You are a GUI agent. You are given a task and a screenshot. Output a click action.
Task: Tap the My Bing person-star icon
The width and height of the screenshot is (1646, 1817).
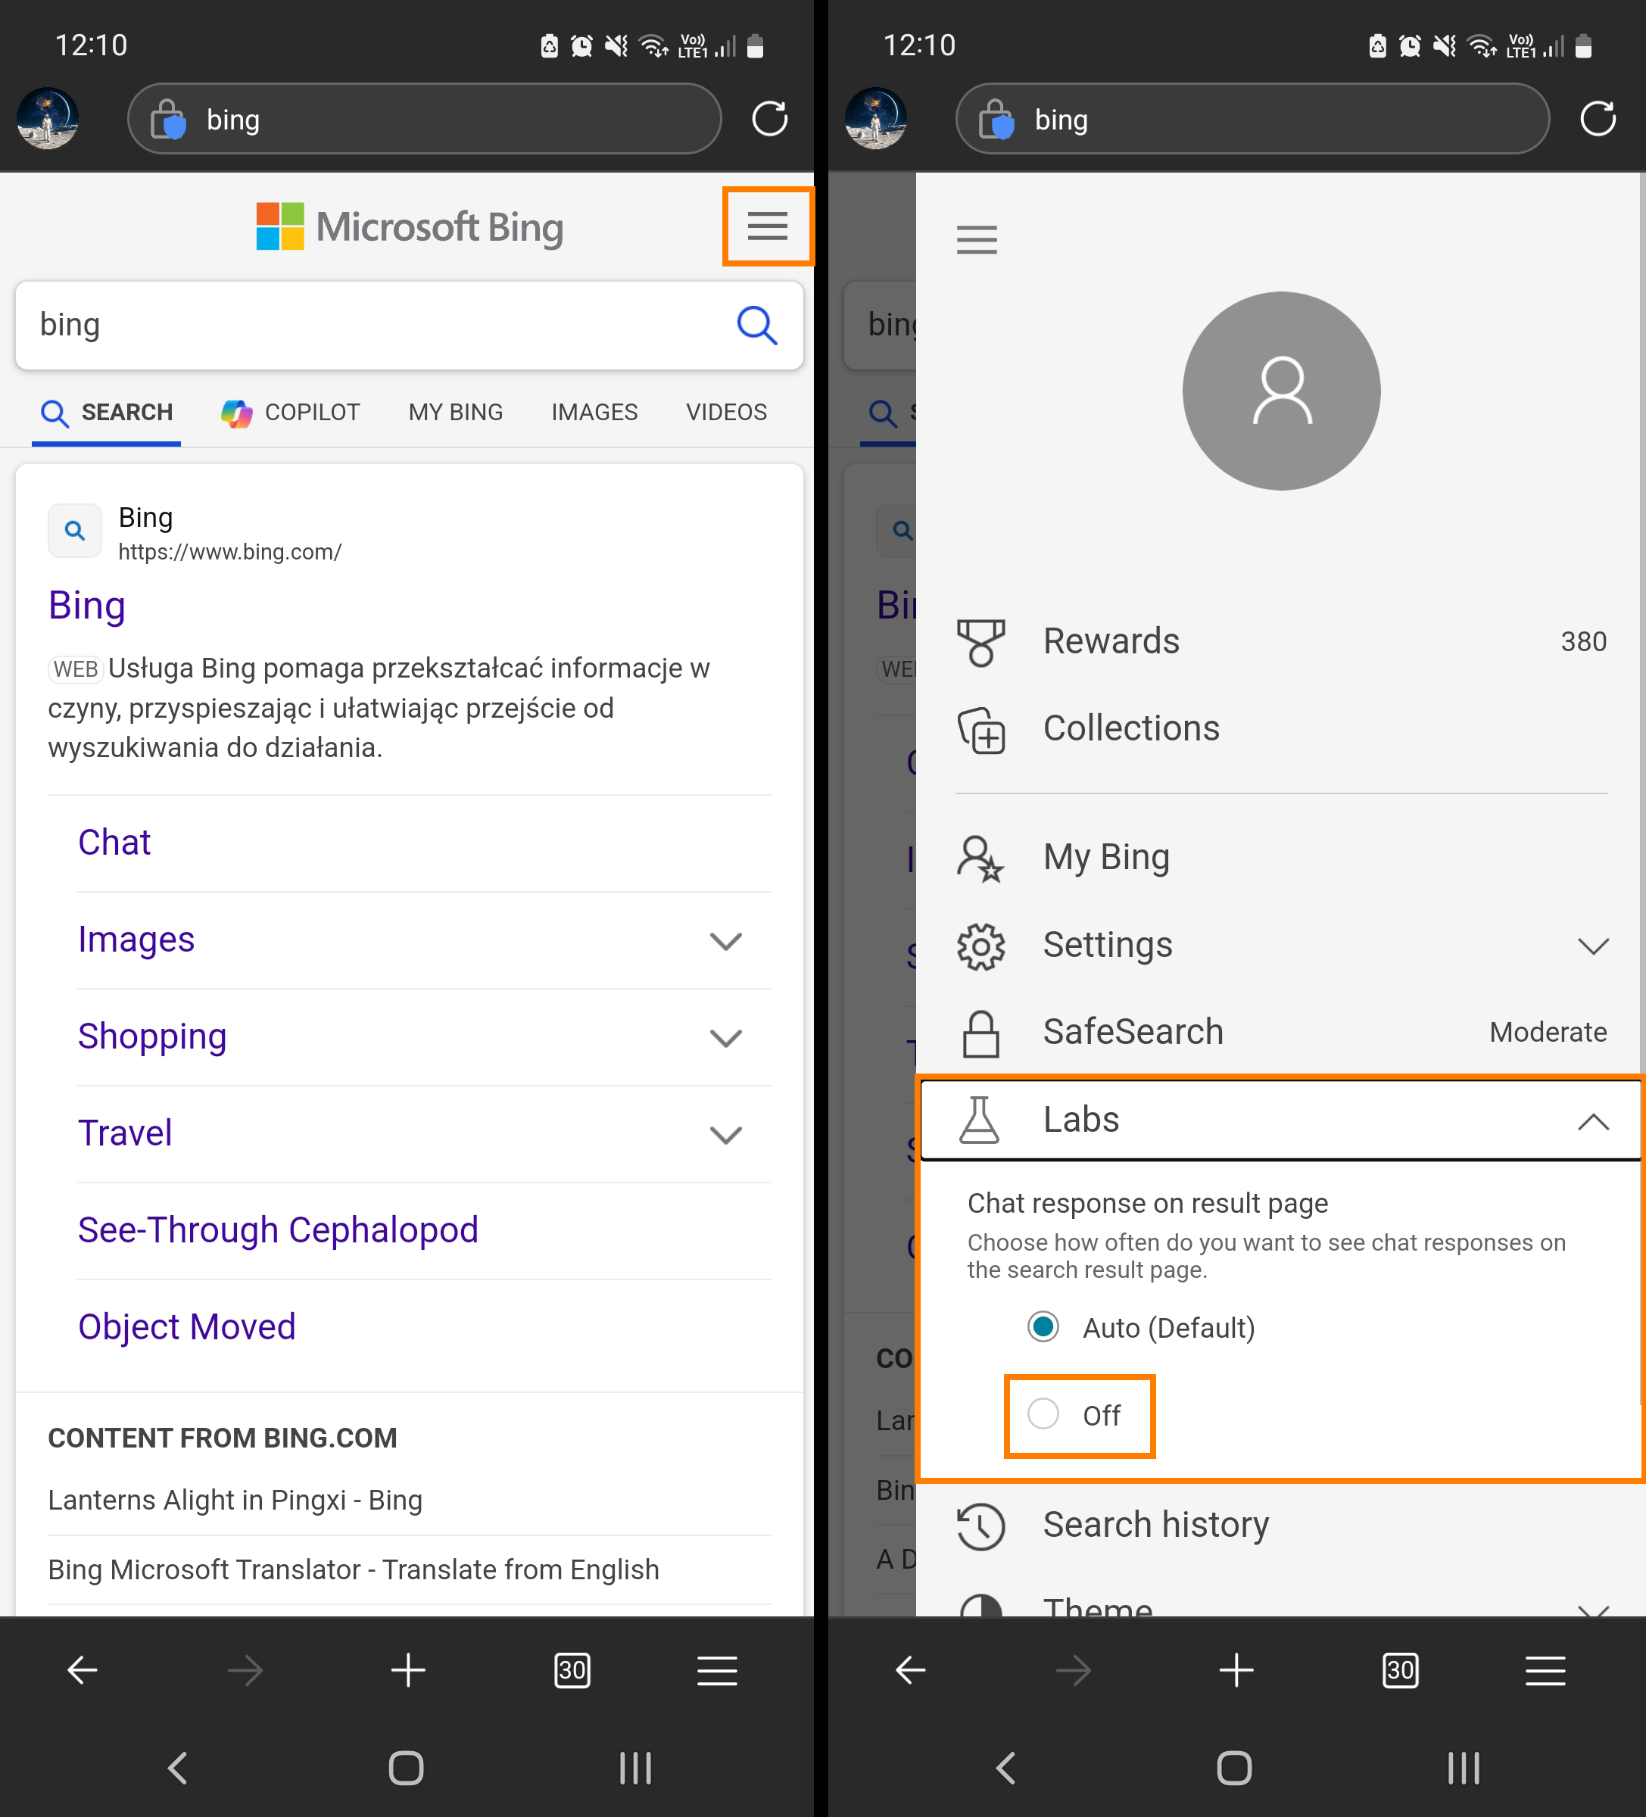pos(980,858)
